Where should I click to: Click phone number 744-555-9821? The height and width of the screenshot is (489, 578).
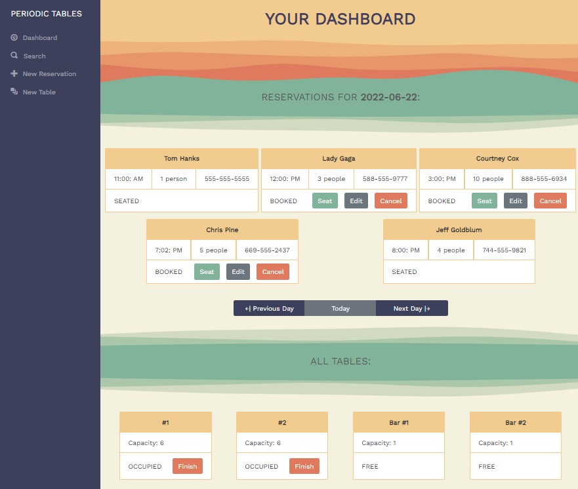tap(505, 250)
